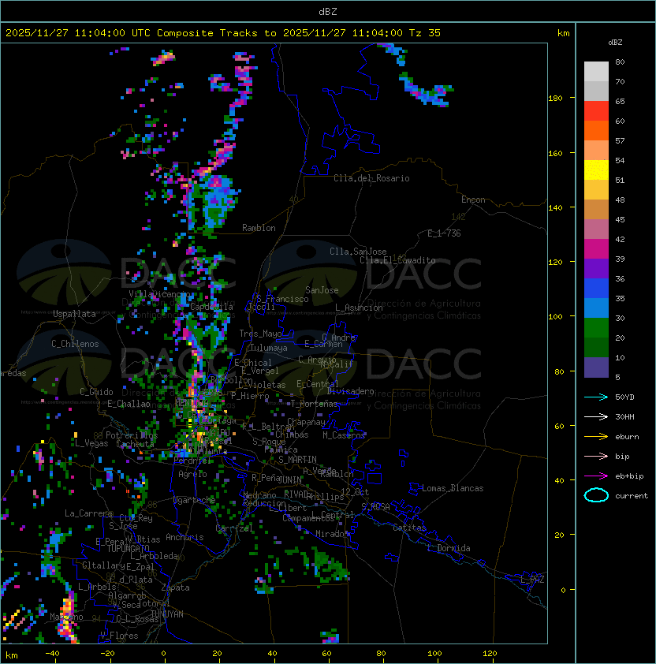656x664 pixels.
Task: Select the M_Caseros place label
Action: (344, 435)
